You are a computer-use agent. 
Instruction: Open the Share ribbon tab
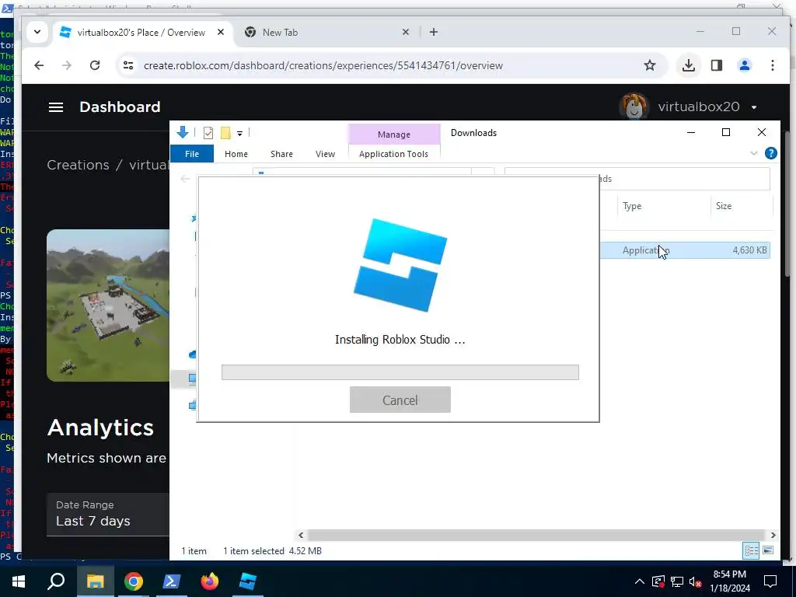(x=281, y=154)
